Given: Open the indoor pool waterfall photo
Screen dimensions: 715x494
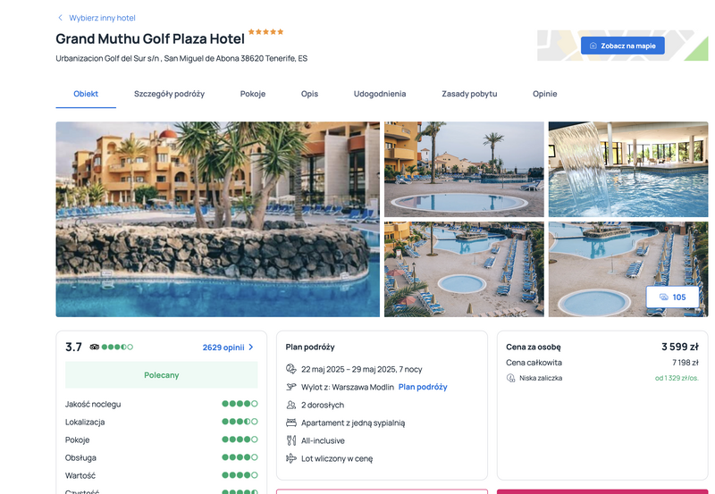Looking at the screenshot, I should pos(628,169).
